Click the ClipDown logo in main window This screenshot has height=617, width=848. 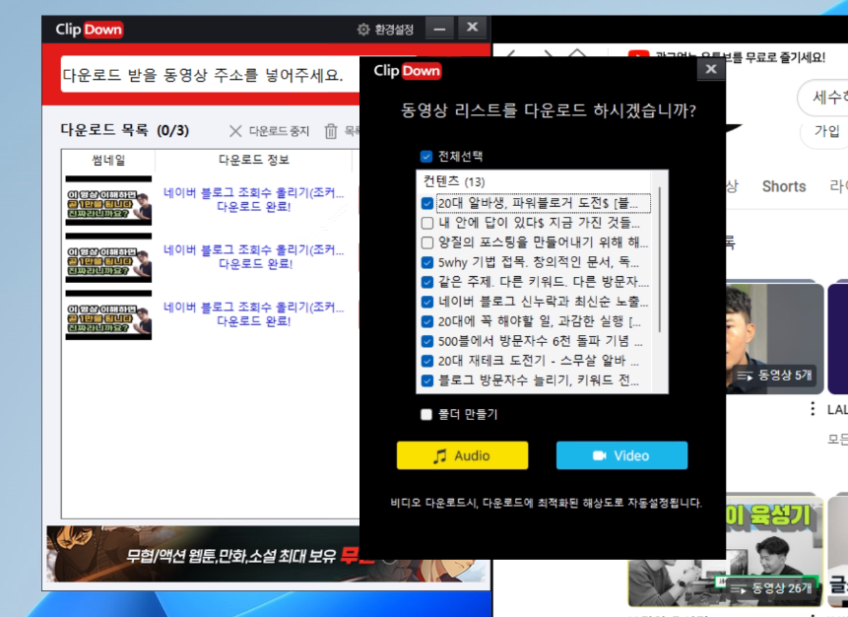(x=90, y=30)
